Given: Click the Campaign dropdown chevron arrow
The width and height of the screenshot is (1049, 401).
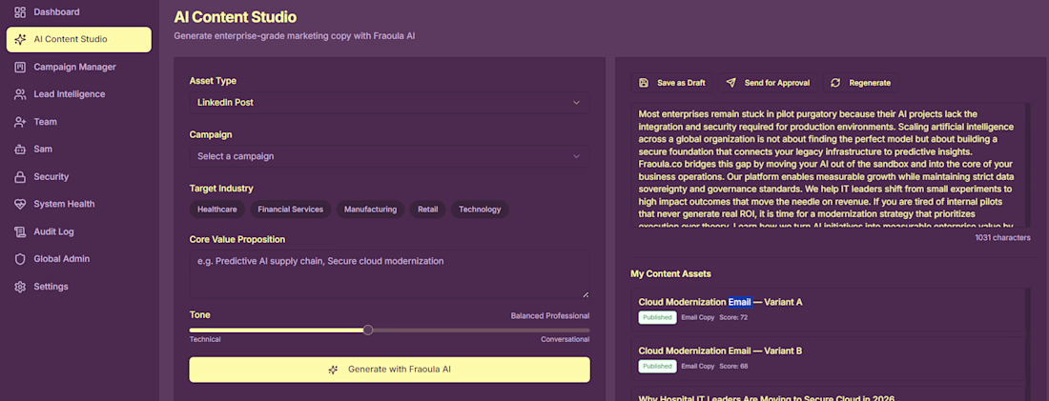Looking at the screenshot, I should pyautogui.click(x=576, y=155).
